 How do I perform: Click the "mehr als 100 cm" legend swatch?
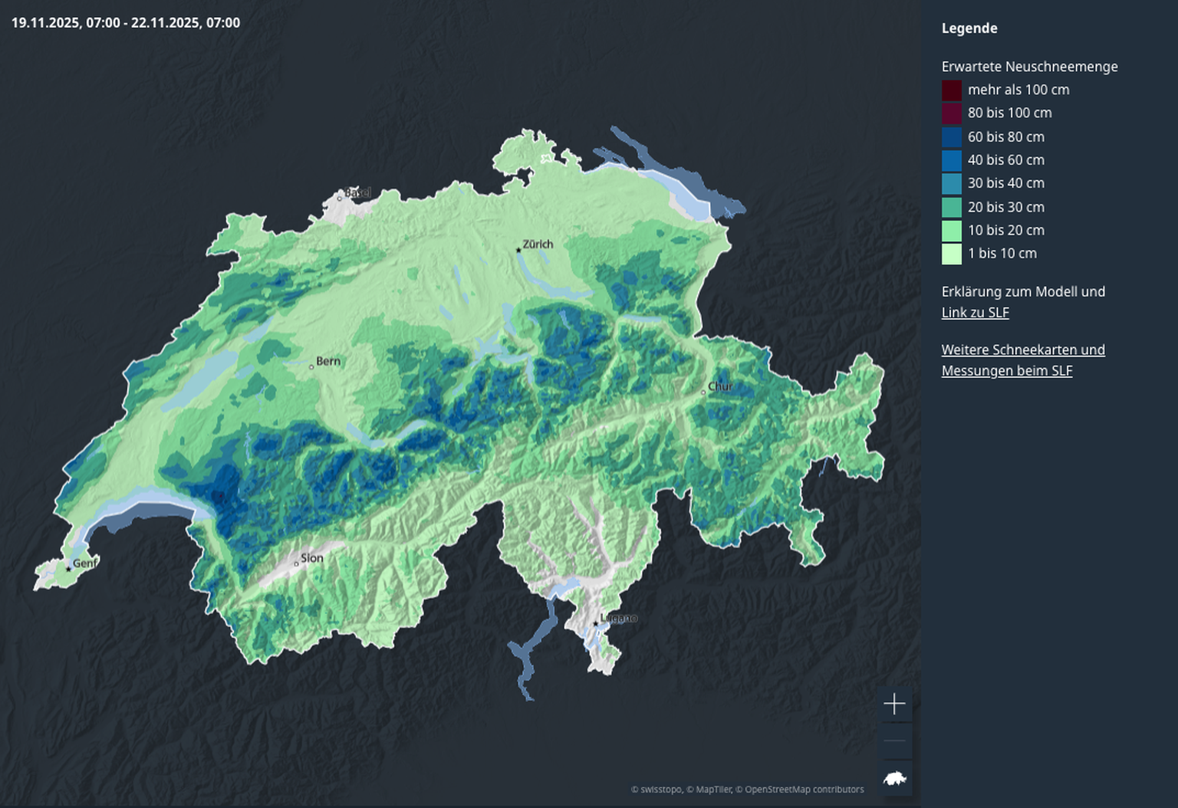(952, 90)
